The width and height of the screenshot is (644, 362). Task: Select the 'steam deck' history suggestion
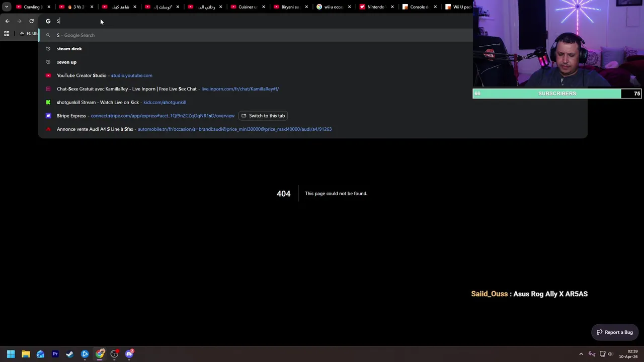pyautogui.click(x=313, y=49)
